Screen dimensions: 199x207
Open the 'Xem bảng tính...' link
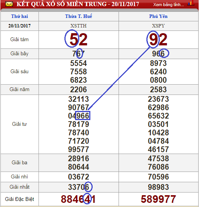tap(169, 5)
